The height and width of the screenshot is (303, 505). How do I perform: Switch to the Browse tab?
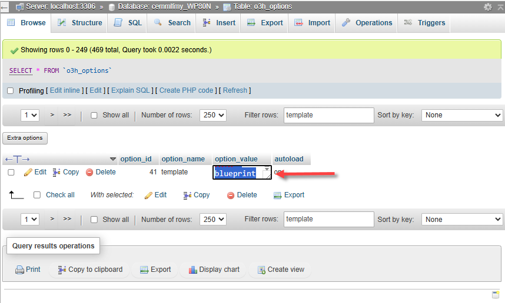point(26,23)
